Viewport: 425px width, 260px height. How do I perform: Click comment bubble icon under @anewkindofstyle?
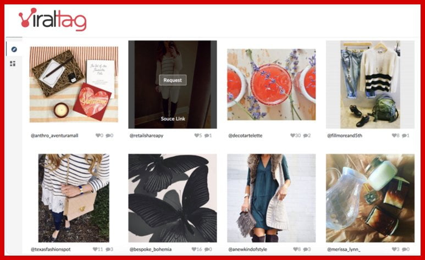click(x=305, y=249)
